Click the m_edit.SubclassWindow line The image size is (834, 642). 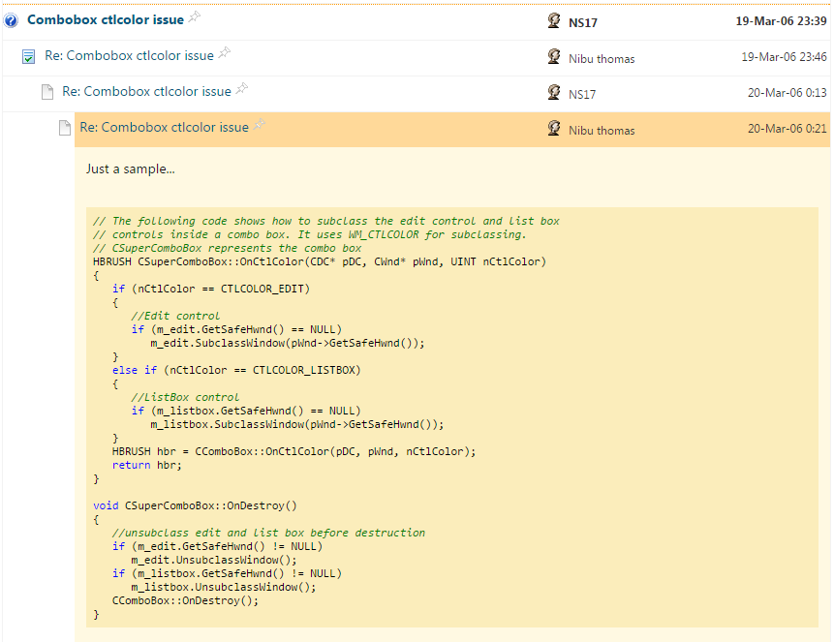coord(288,343)
